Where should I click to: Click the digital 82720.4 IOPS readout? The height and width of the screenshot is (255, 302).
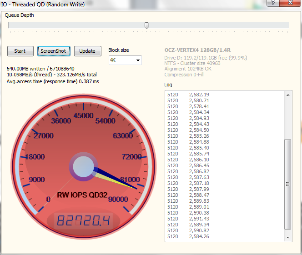click(x=83, y=221)
